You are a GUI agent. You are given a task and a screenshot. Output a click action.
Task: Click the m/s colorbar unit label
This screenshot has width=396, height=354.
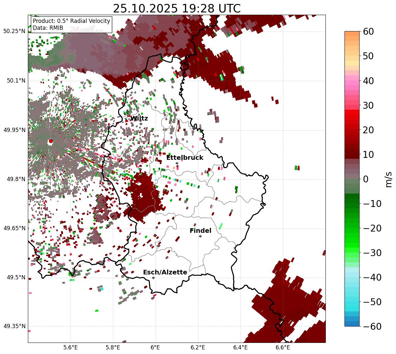coord(389,179)
